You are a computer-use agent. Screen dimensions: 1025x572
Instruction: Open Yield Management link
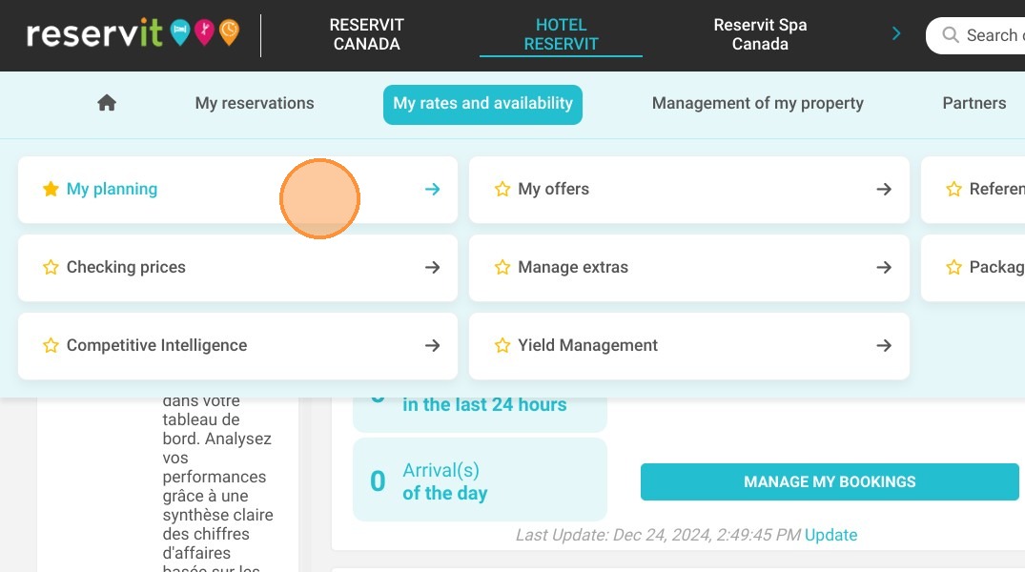click(587, 345)
